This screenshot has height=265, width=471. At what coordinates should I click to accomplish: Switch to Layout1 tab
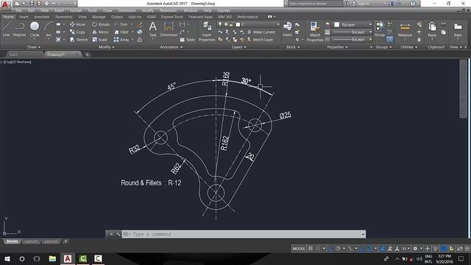click(31, 241)
